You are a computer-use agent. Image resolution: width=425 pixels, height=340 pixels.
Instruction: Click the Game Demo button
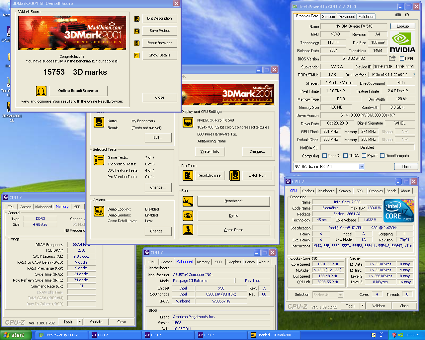[234, 230]
